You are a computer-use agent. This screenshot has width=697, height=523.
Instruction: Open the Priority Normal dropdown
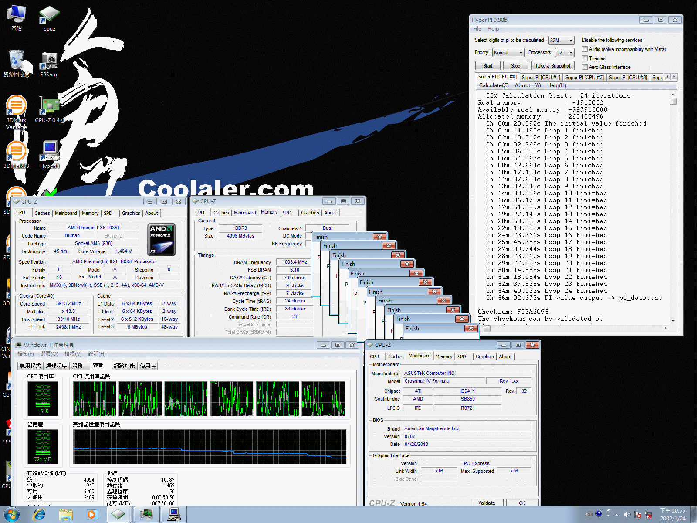tap(508, 53)
